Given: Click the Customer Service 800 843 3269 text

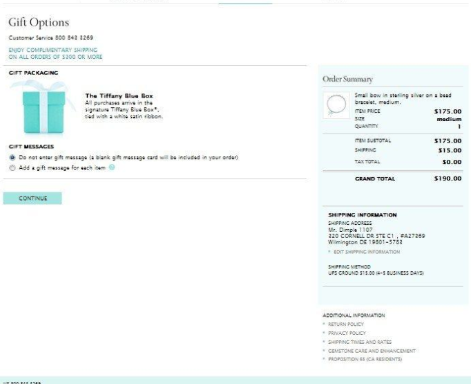Looking at the screenshot, I should click(x=51, y=37).
